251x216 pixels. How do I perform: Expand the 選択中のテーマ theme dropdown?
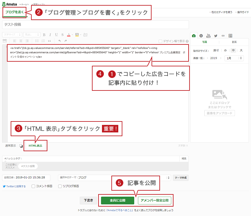click(x=115, y=177)
